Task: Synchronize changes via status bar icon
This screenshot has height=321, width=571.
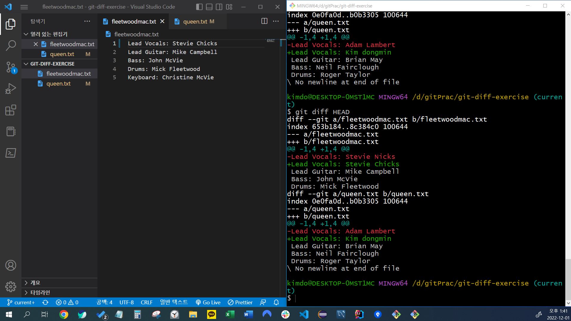Action: [45, 302]
